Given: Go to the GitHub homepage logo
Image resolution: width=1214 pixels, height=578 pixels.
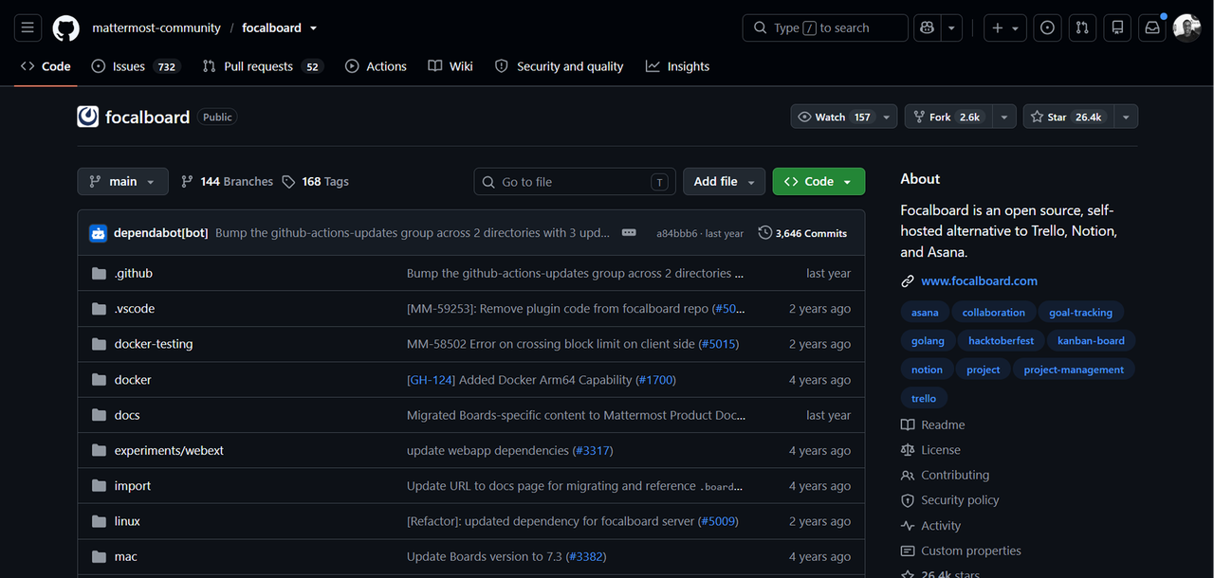Looking at the screenshot, I should pyautogui.click(x=65, y=27).
